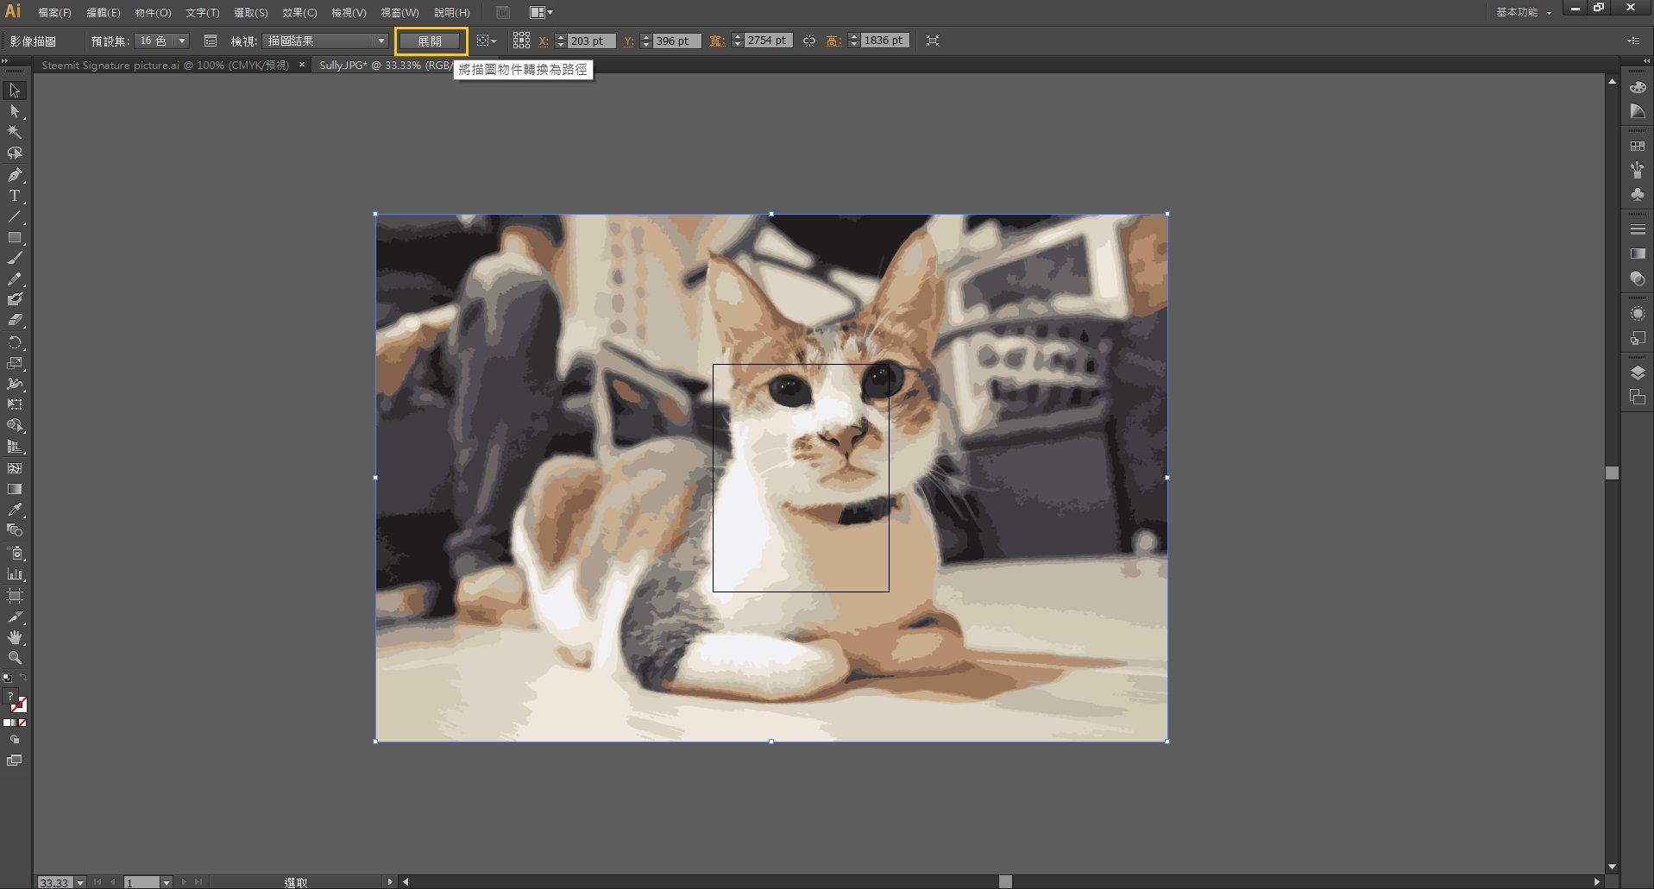Select the Rotate tool
This screenshot has height=889, width=1654.
point(15,342)
